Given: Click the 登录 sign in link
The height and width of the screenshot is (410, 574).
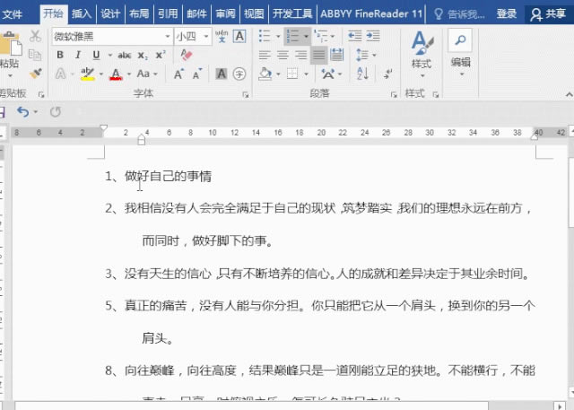Looking at the screenshot, I should pyautogui.click(x=507, y=14).
